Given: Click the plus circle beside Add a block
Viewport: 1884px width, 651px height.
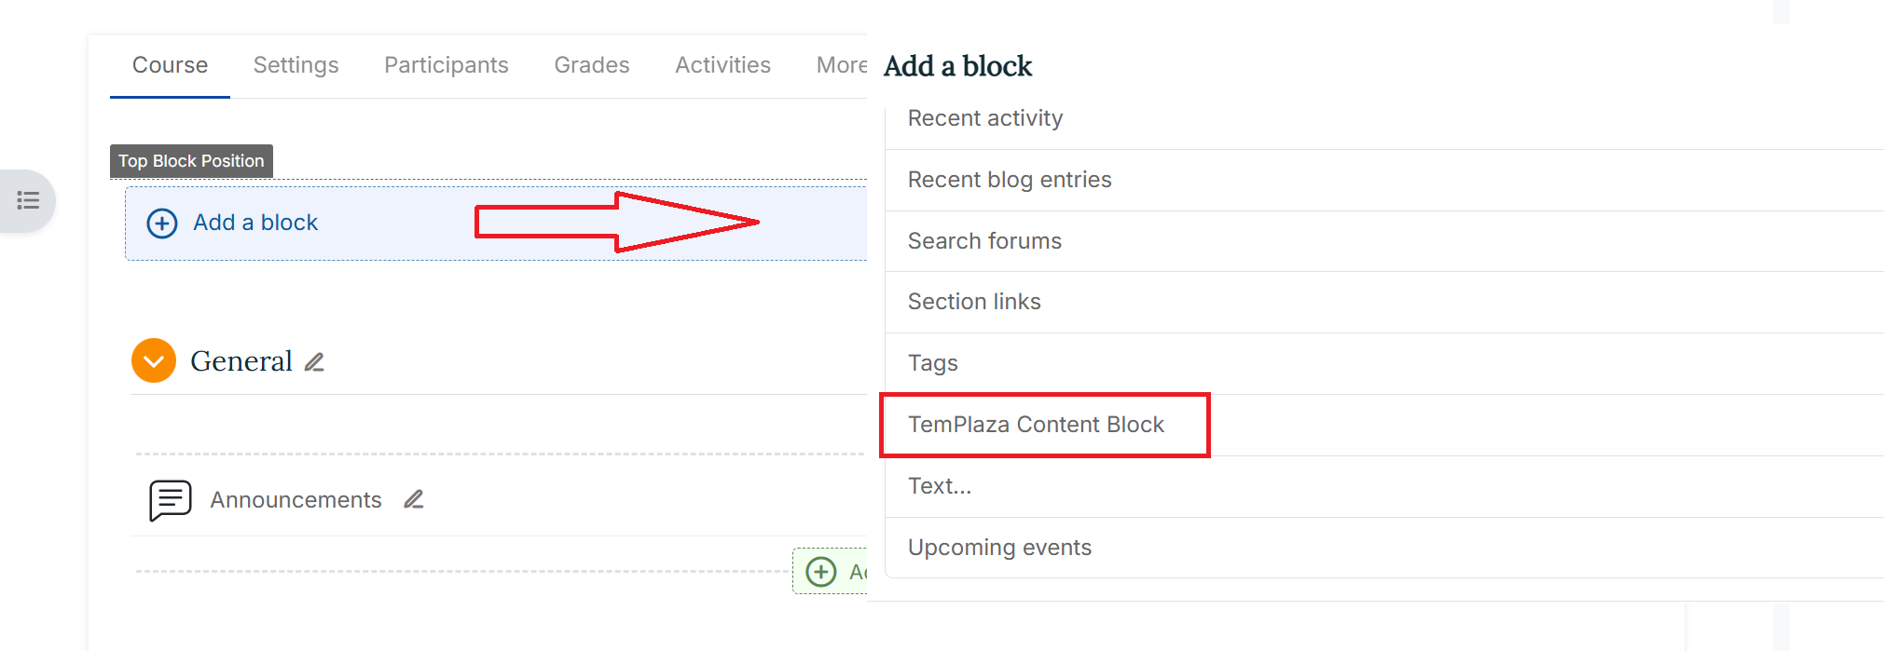Looking at the screenshot, I should (161, 224).
